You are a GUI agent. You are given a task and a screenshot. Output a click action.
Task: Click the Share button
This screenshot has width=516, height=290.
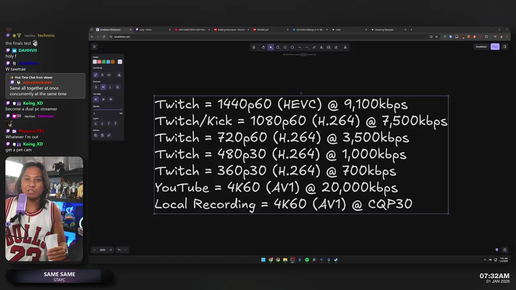click(495, 47)
